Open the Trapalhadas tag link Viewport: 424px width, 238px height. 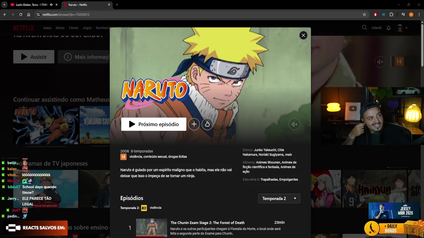pyautogui.click(x=269, y=179)
